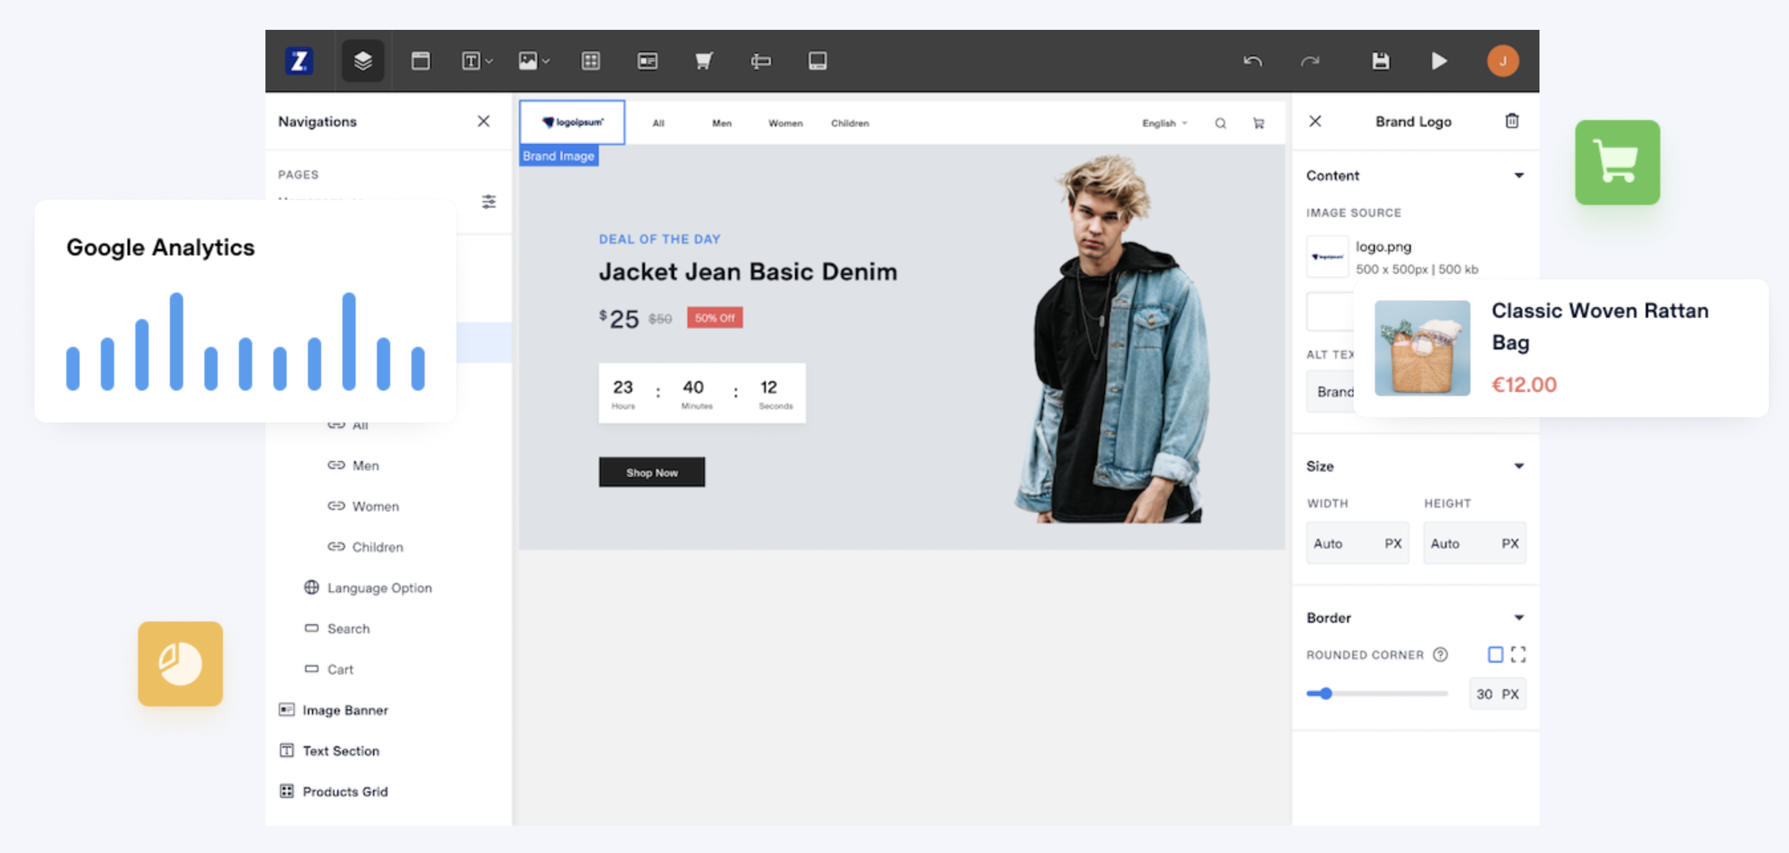Open pages filter settings icon

489,201
